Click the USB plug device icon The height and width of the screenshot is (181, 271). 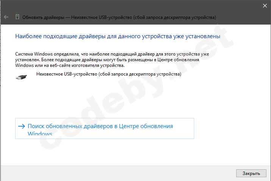21,77
